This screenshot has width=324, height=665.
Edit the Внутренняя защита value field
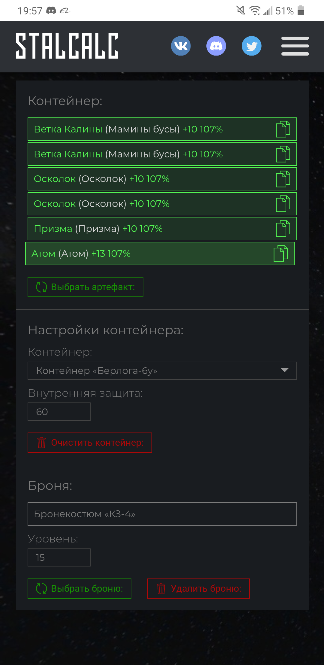(x=59, y=411)
